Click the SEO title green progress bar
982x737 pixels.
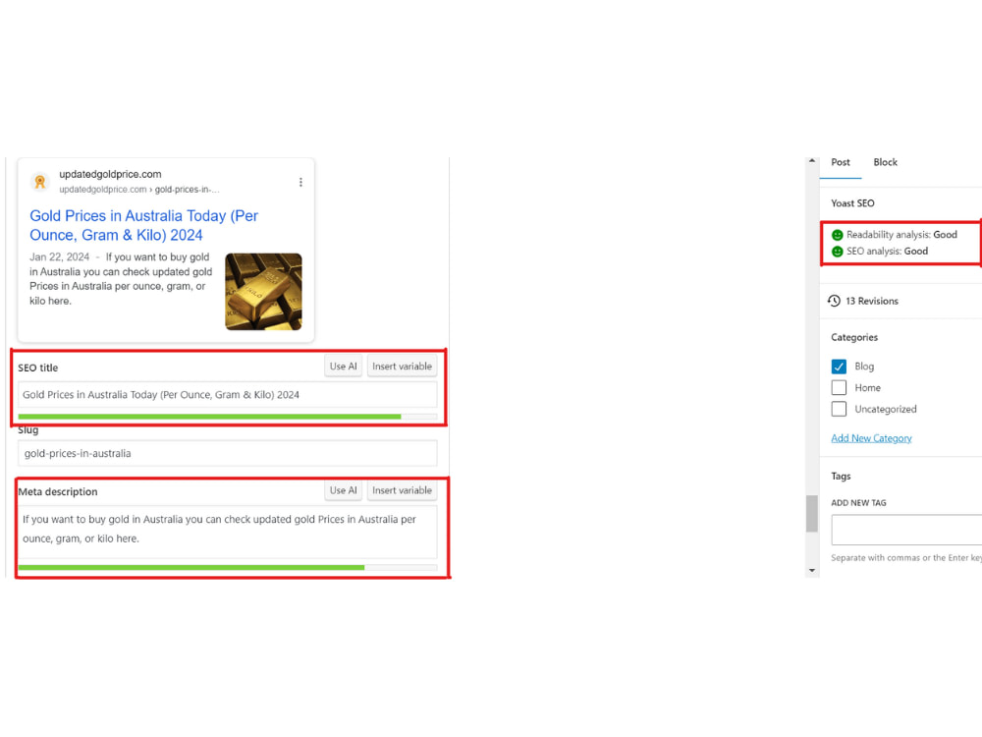pos(210,417)
